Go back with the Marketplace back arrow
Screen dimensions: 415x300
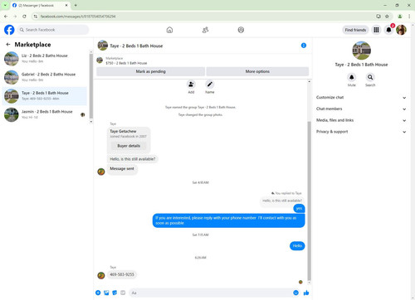(8, 44)
